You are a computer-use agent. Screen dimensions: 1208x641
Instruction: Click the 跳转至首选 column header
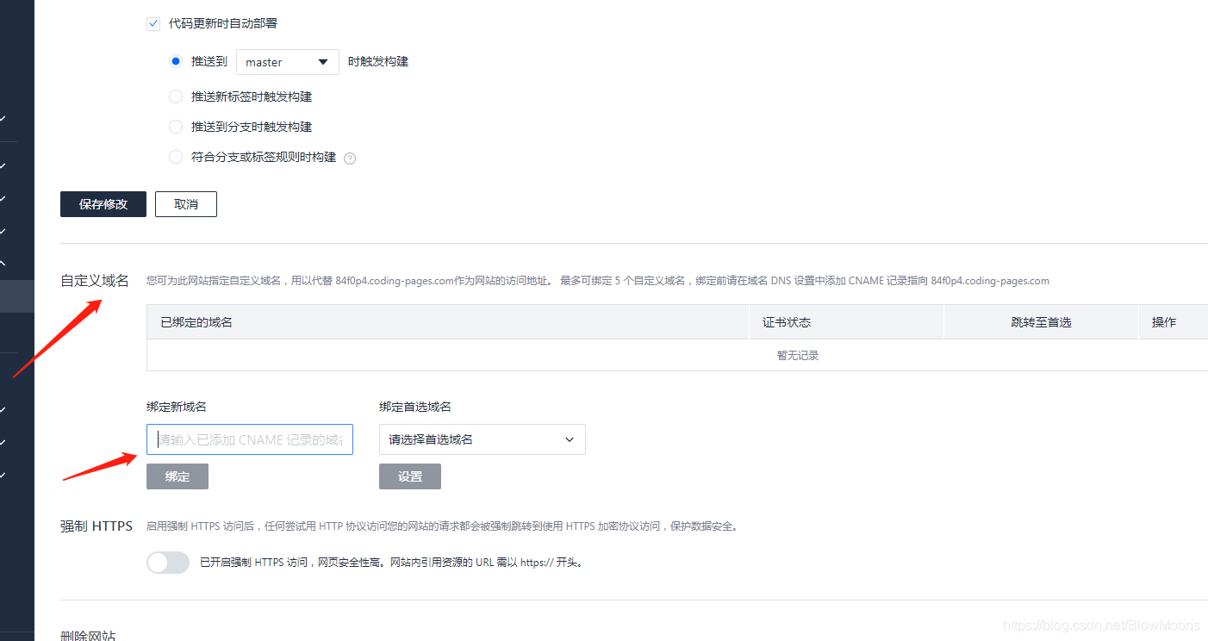(1041, 322)
